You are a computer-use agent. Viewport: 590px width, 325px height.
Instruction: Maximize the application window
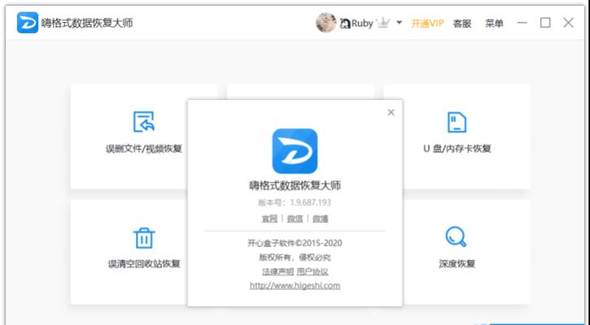[x=545, y=23]
